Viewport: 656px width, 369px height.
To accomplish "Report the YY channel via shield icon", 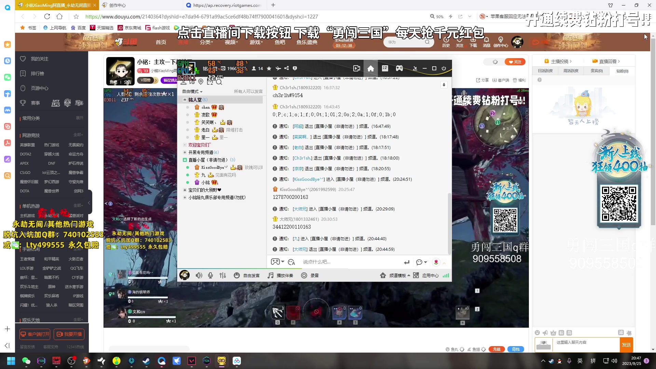I will [295, 68].
